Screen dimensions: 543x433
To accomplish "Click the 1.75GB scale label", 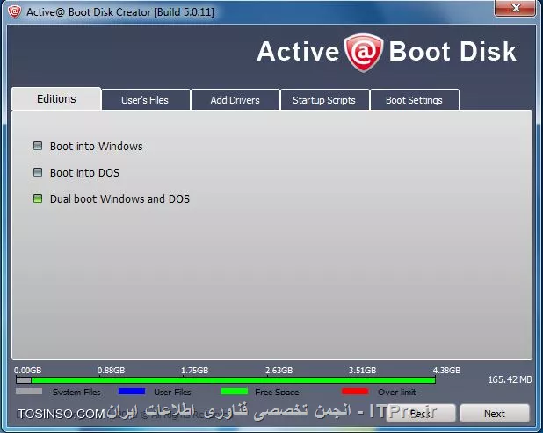I will coord(195,370).
